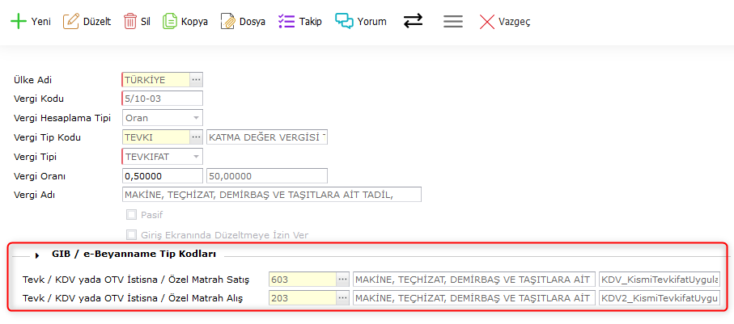Click the swap arrows toolbar icon
Screen dimensions: 734x324
(x=413, y=22)
